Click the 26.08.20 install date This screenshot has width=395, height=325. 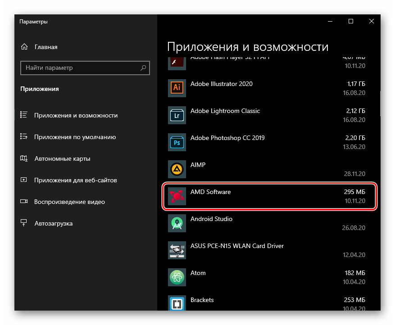(x=354, y=228)
